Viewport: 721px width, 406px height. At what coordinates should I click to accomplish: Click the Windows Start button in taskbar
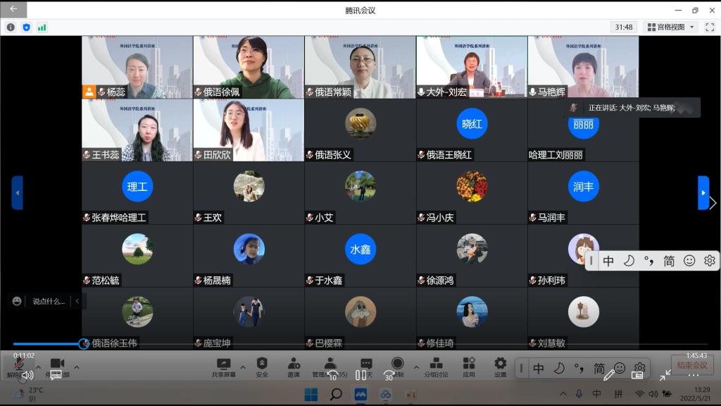point(311,393)
